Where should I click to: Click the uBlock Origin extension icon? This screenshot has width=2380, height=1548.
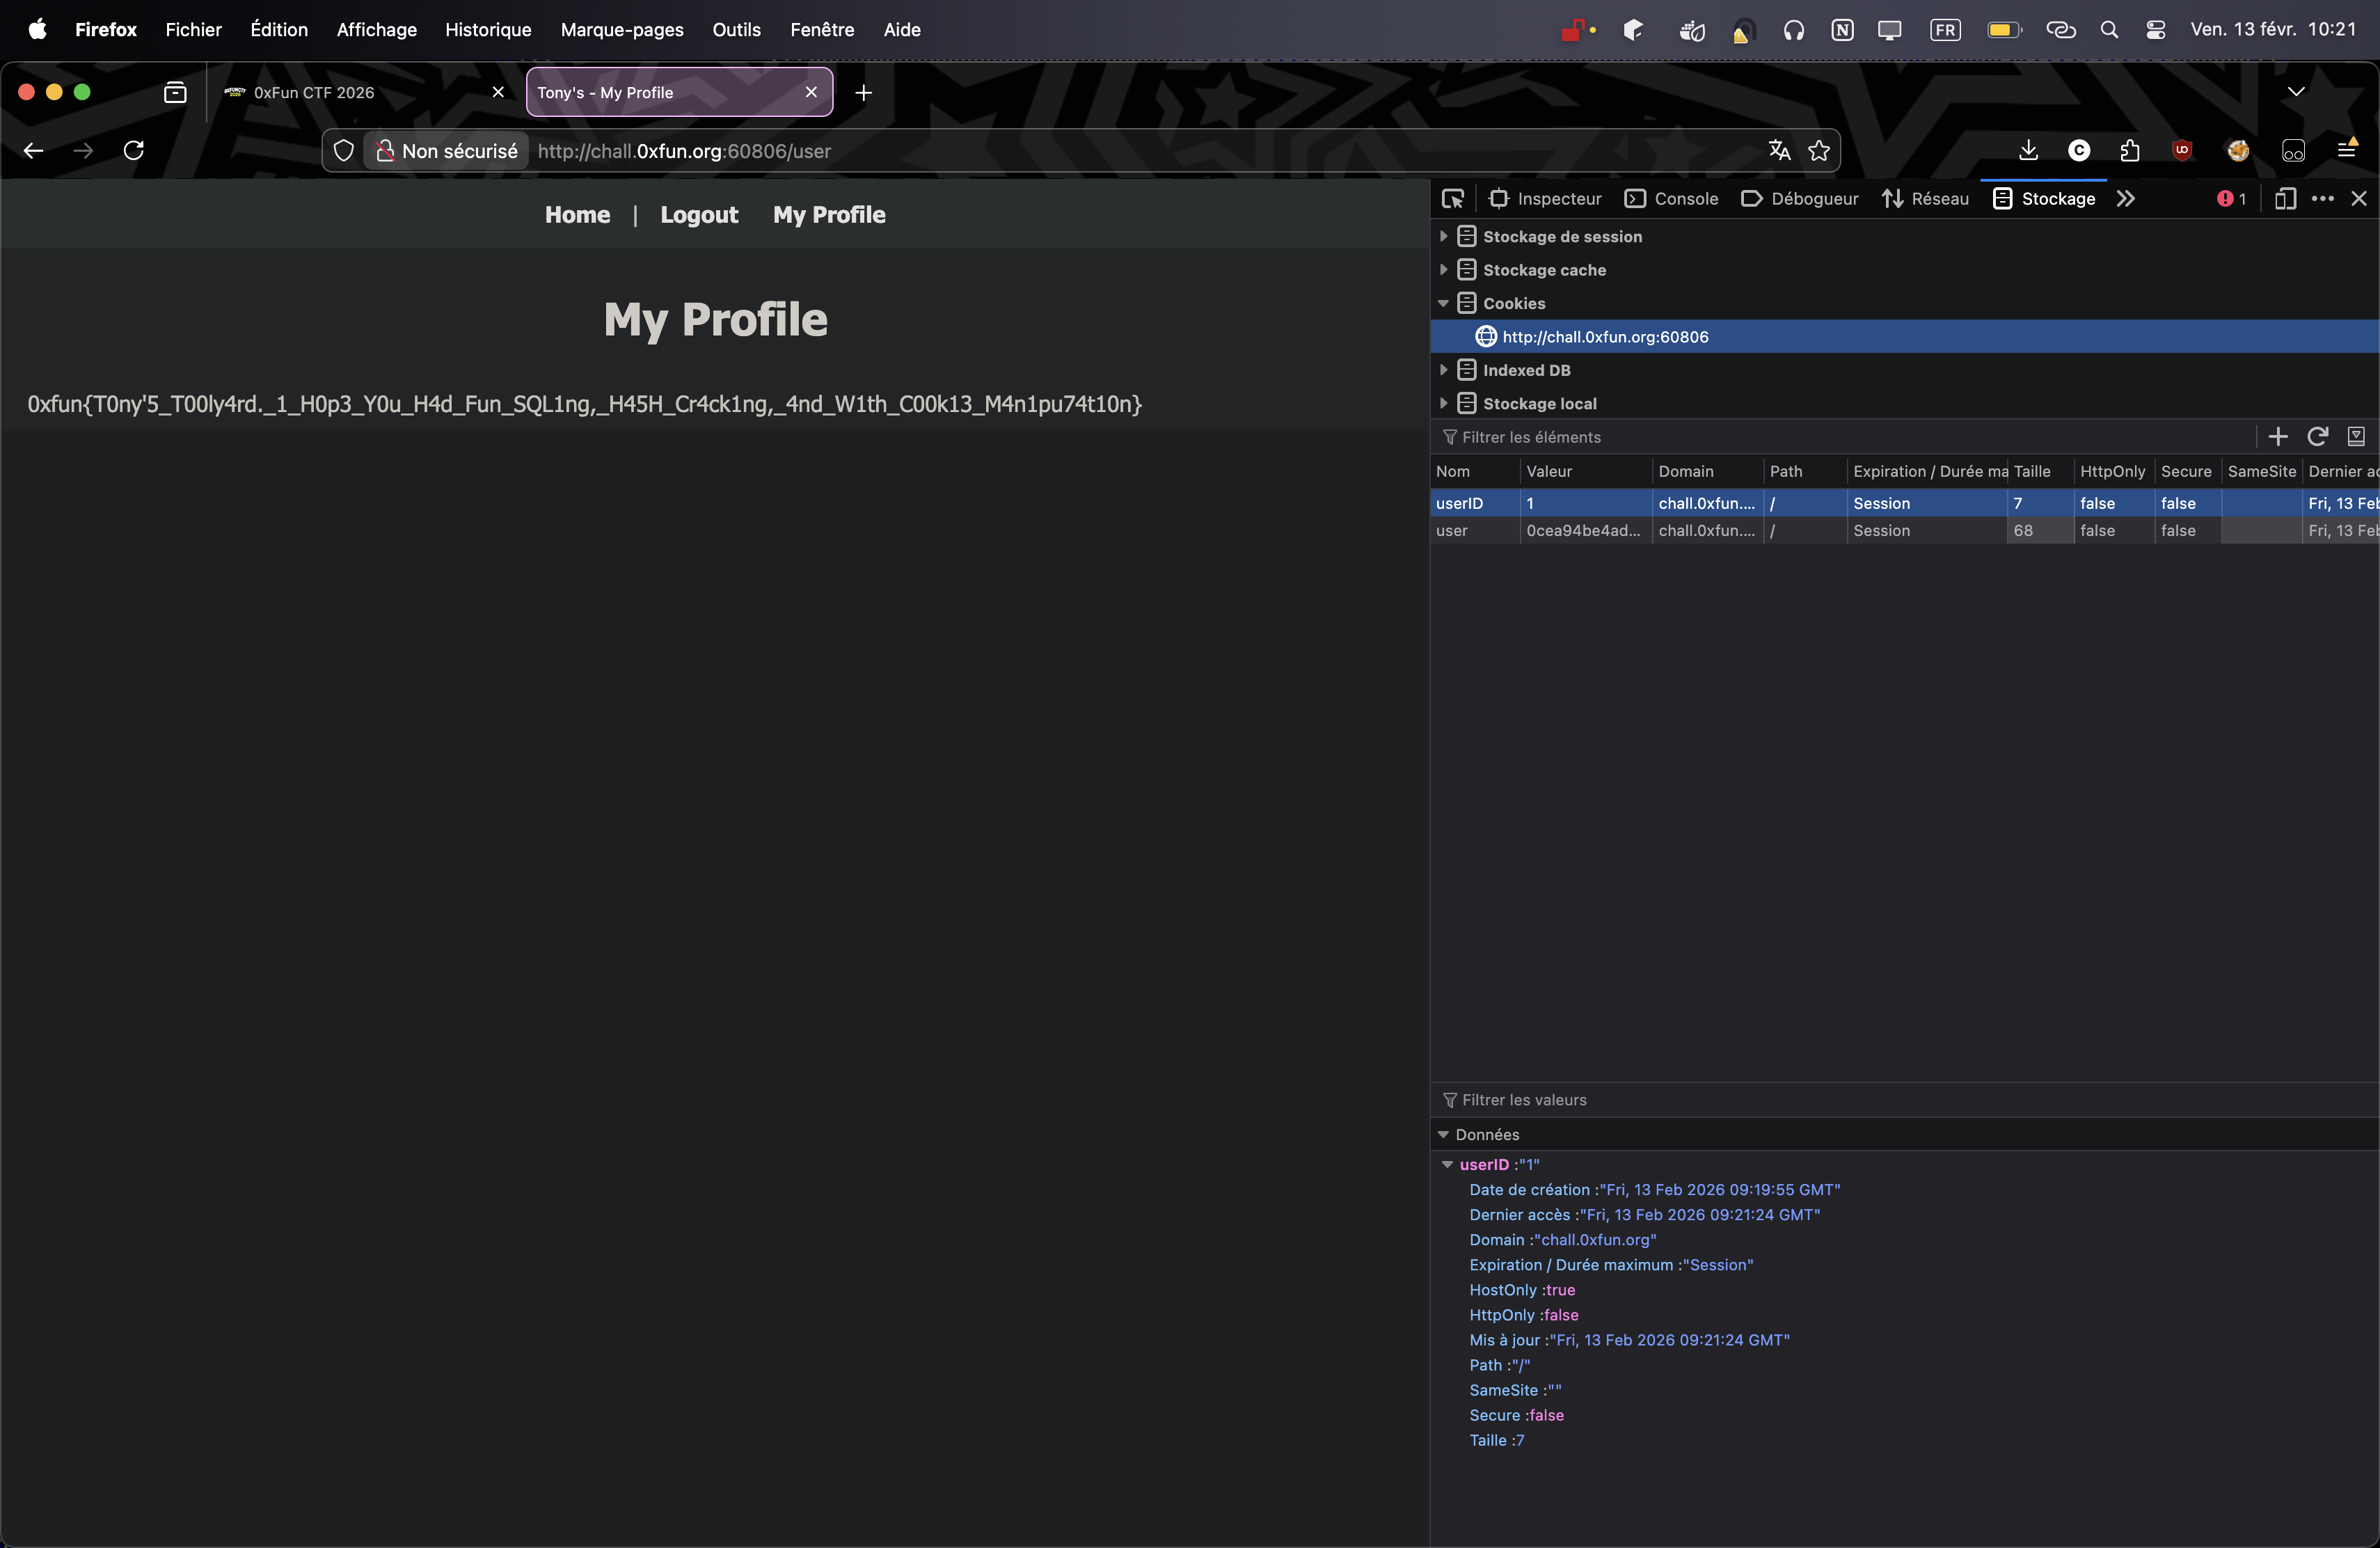(x=2183, y=150)
